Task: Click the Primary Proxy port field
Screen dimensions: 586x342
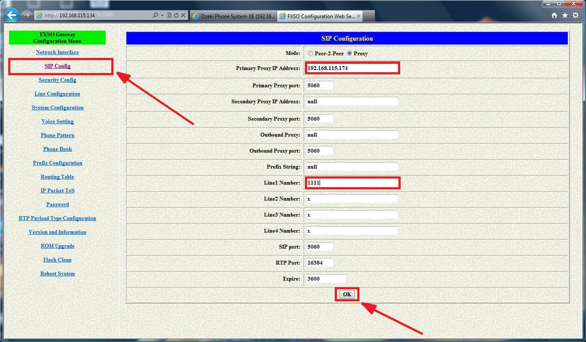Action: click(x=319, y=85)
